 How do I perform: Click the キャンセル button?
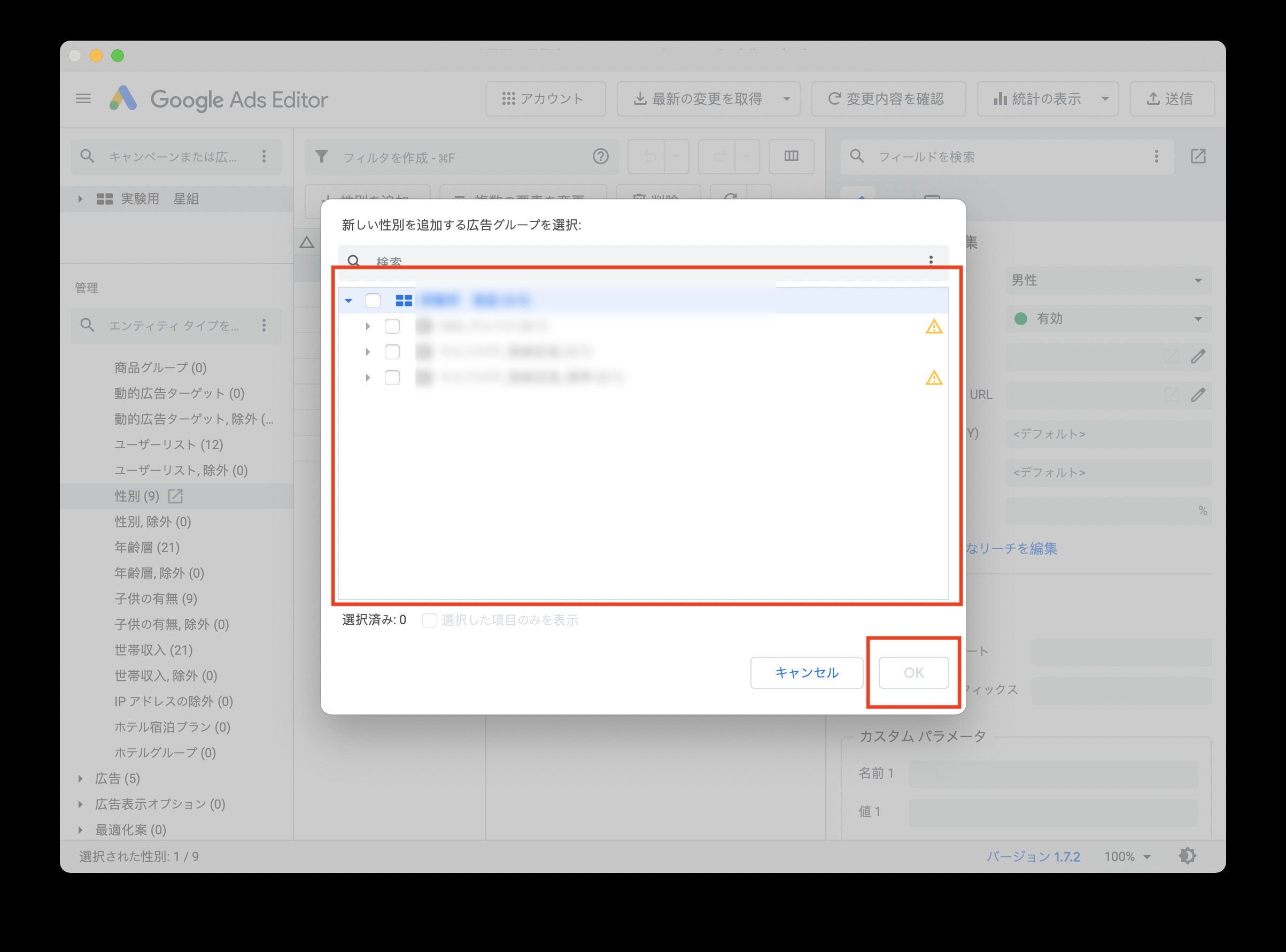[x=806, y=672]
